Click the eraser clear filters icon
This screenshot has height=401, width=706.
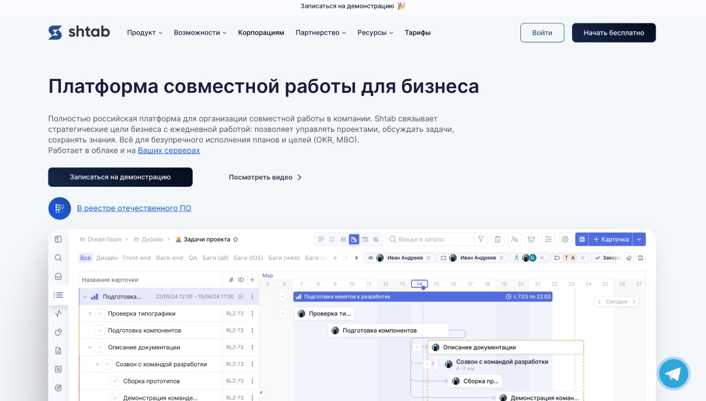629,258
